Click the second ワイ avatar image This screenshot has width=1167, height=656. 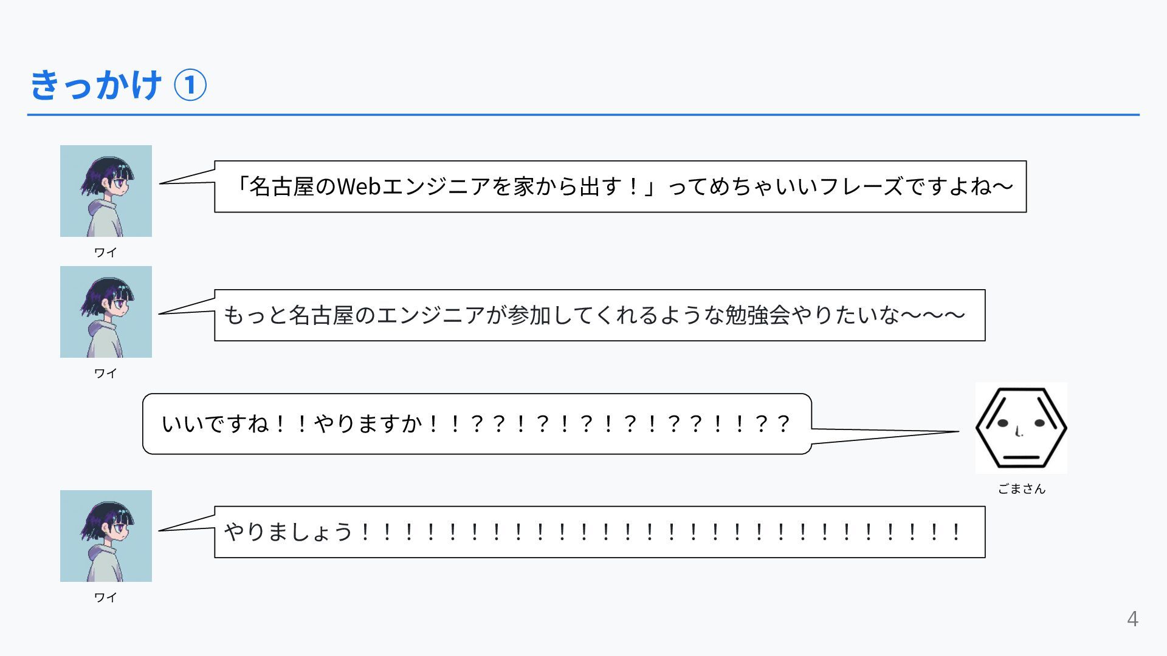(x=106, y=312)
